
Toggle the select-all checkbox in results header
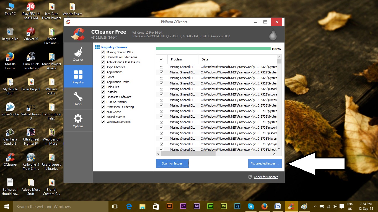point(161,59)
